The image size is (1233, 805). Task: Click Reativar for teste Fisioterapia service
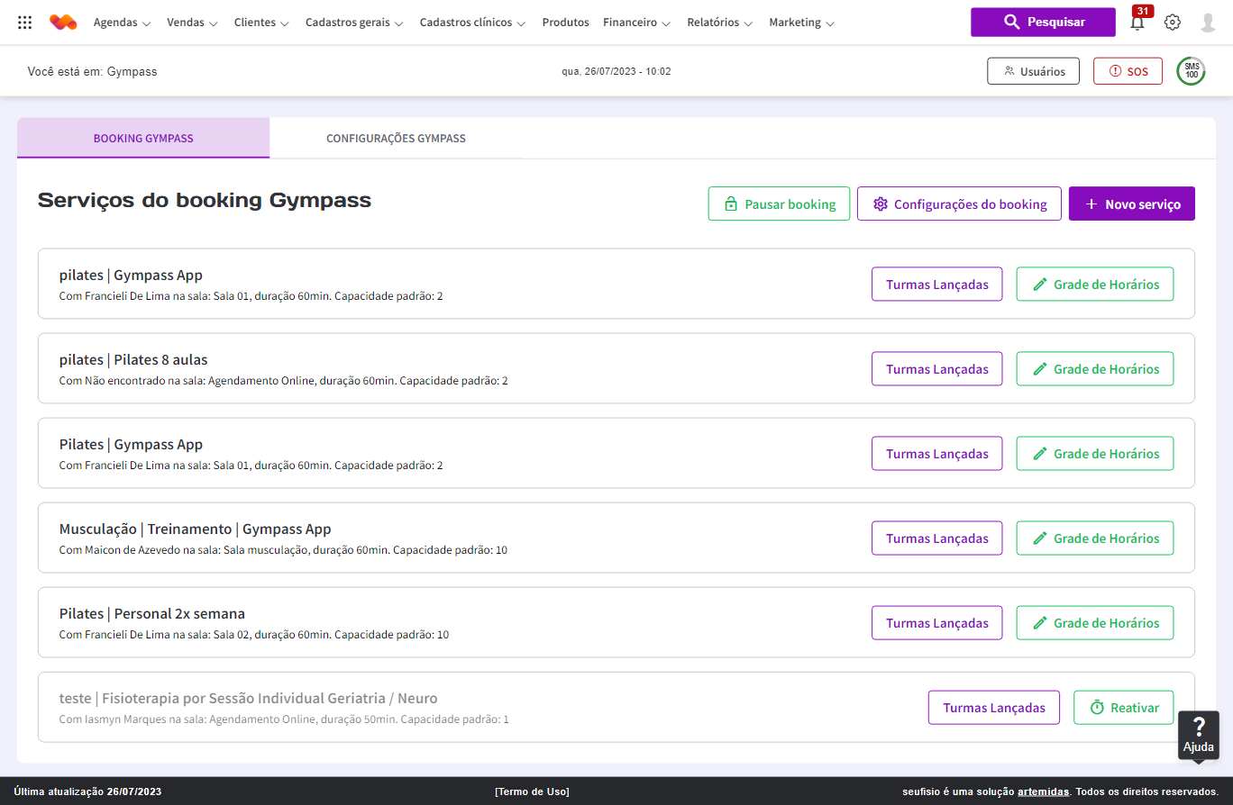click(x=1124, y=707)
